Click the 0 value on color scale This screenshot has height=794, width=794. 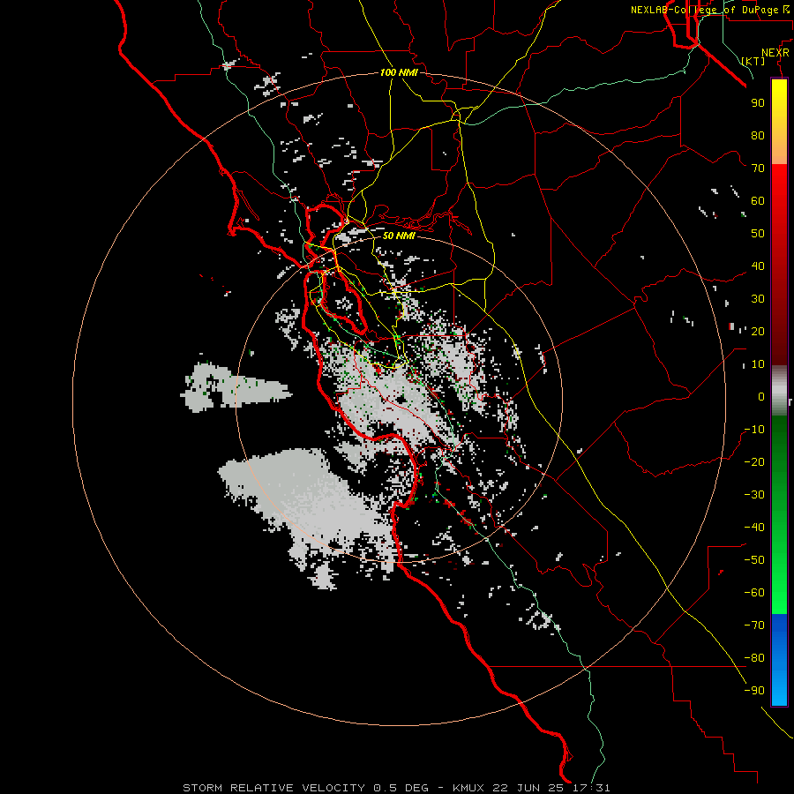pos(761,397)
